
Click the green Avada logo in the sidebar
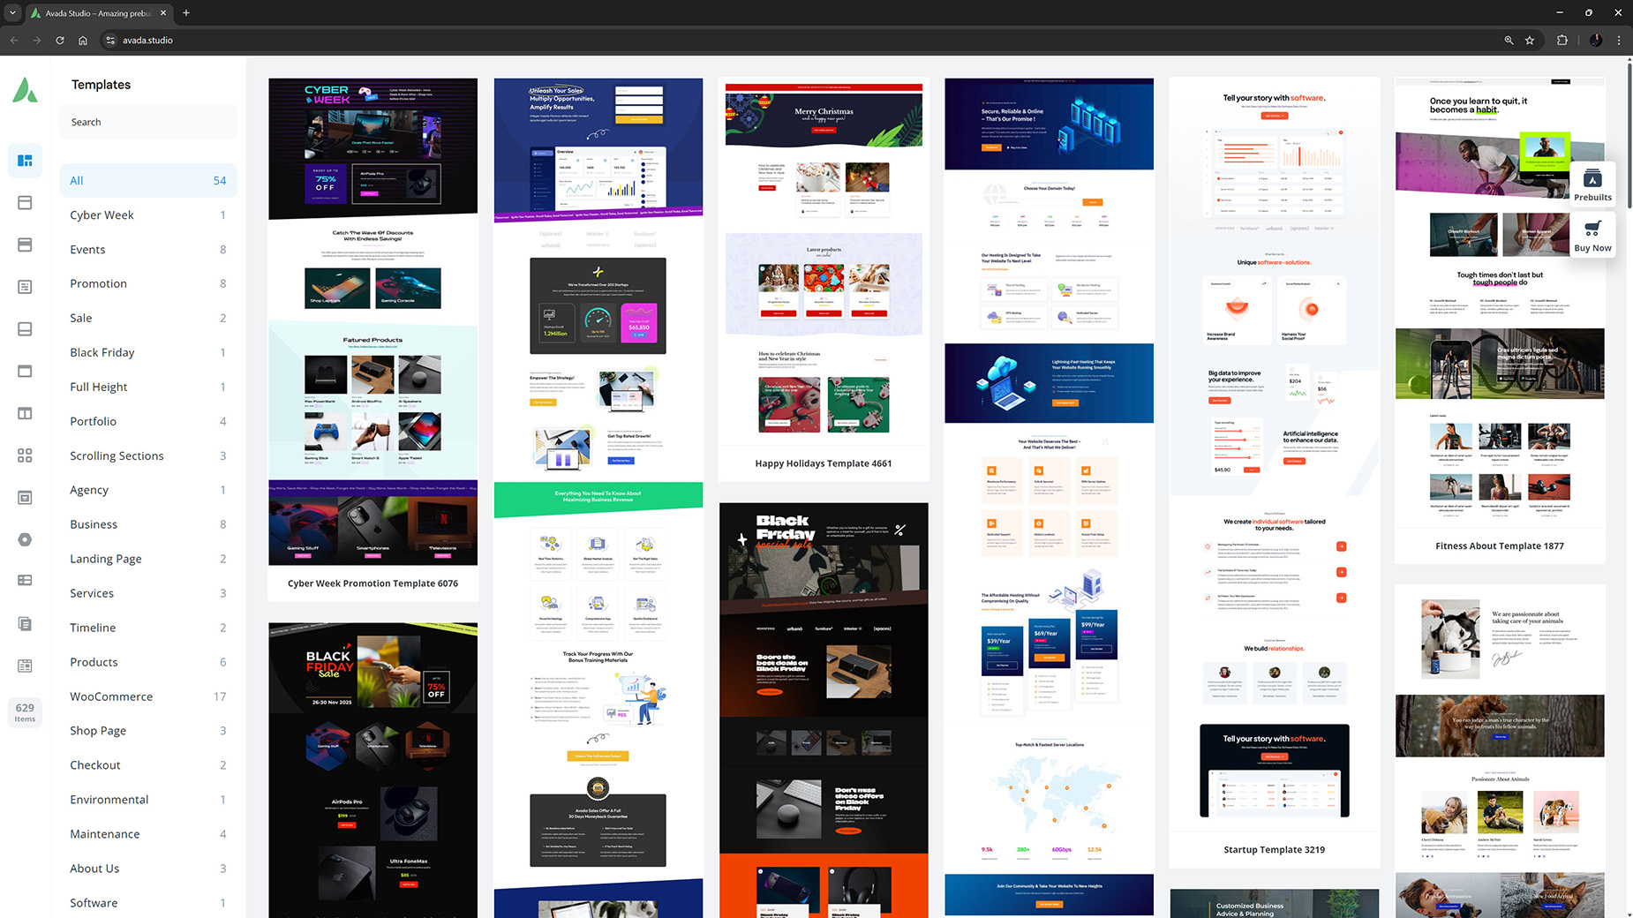pyautogui.click(x=25, y=90)
